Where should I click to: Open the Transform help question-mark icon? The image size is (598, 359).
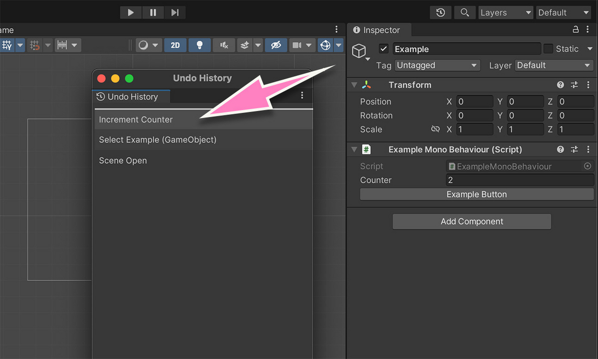(x=561, y=85)
